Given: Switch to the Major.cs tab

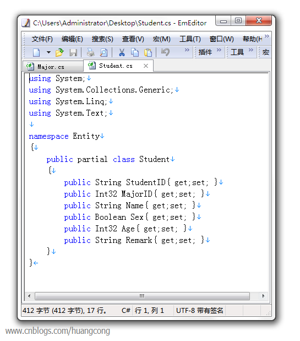Looking at the screenshot, I should pos(53,67).
